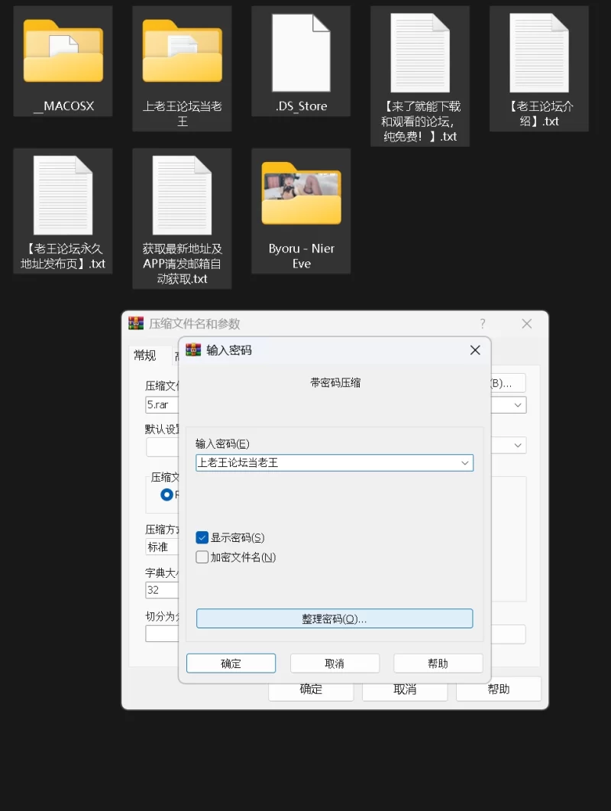
Task: Click the 整理密码 button
Action: (335, 618)
